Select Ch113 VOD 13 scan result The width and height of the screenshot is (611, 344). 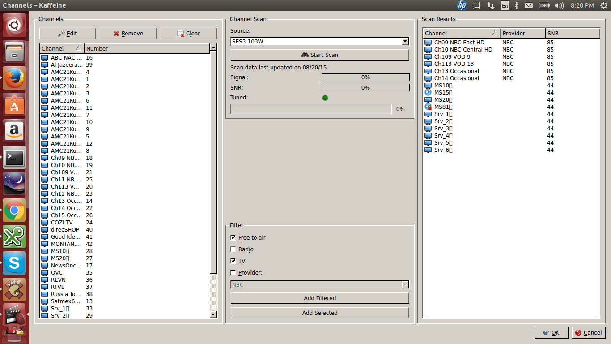pos(511,64)
